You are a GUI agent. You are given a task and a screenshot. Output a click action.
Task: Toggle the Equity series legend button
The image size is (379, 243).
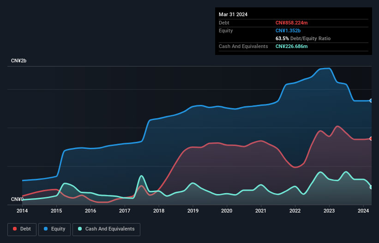(54, 229)
